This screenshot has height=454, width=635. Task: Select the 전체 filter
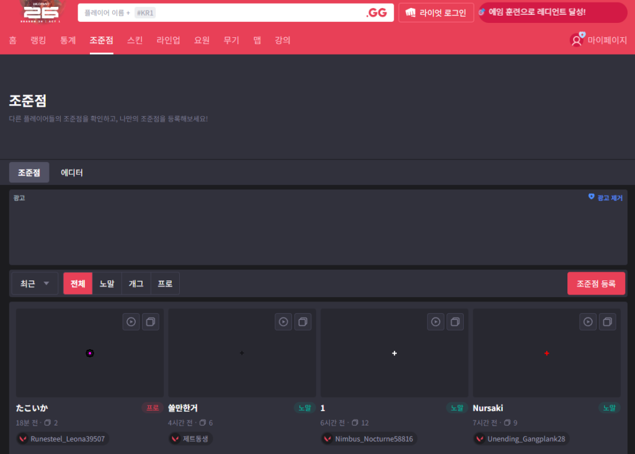78,283
